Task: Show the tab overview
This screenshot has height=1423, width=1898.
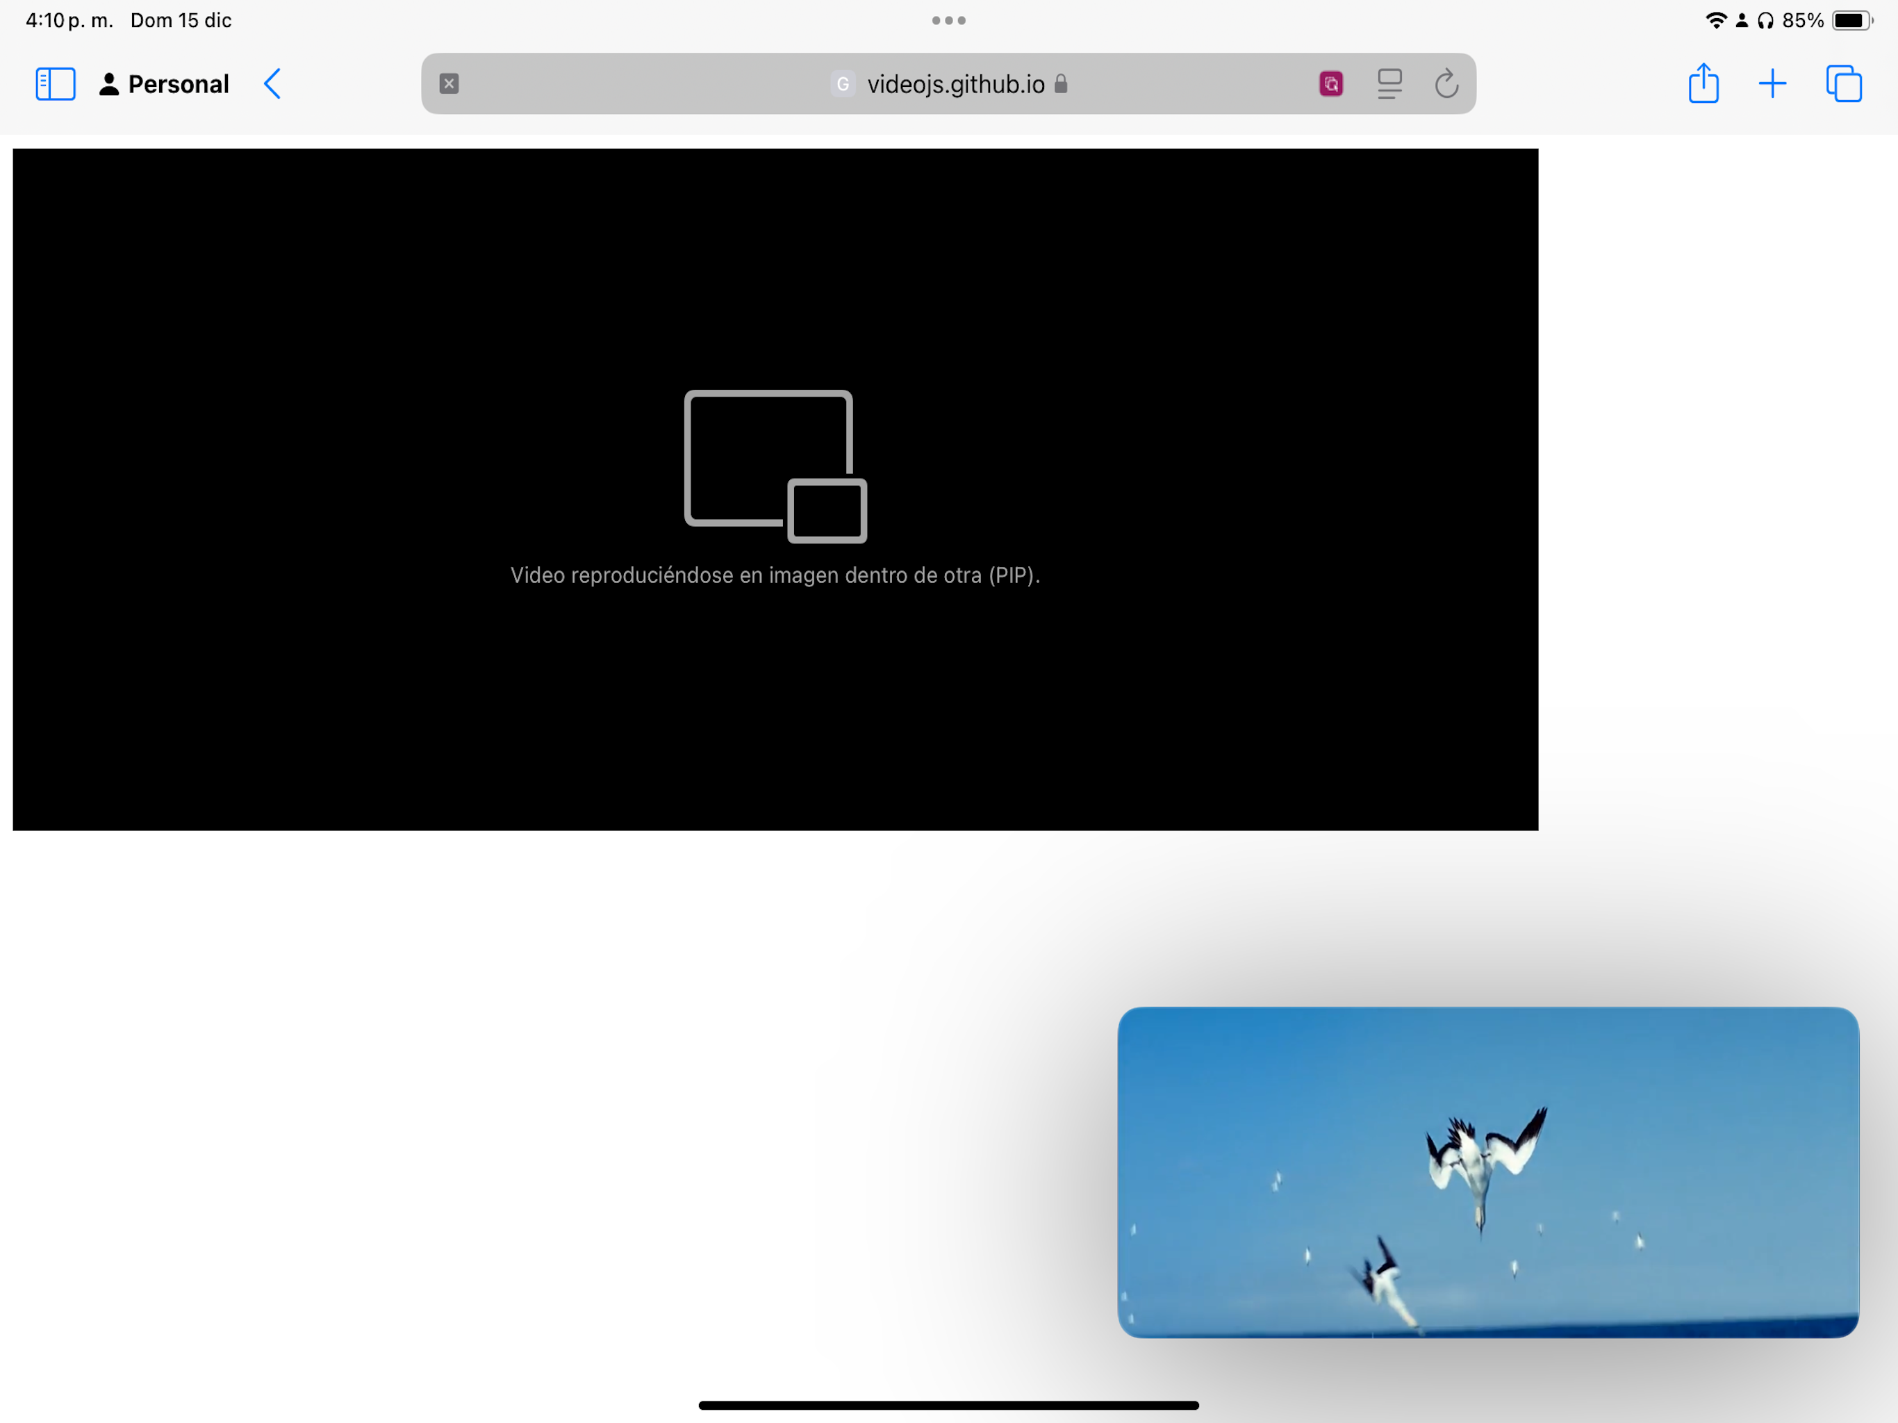Action: pos(1843,84)
